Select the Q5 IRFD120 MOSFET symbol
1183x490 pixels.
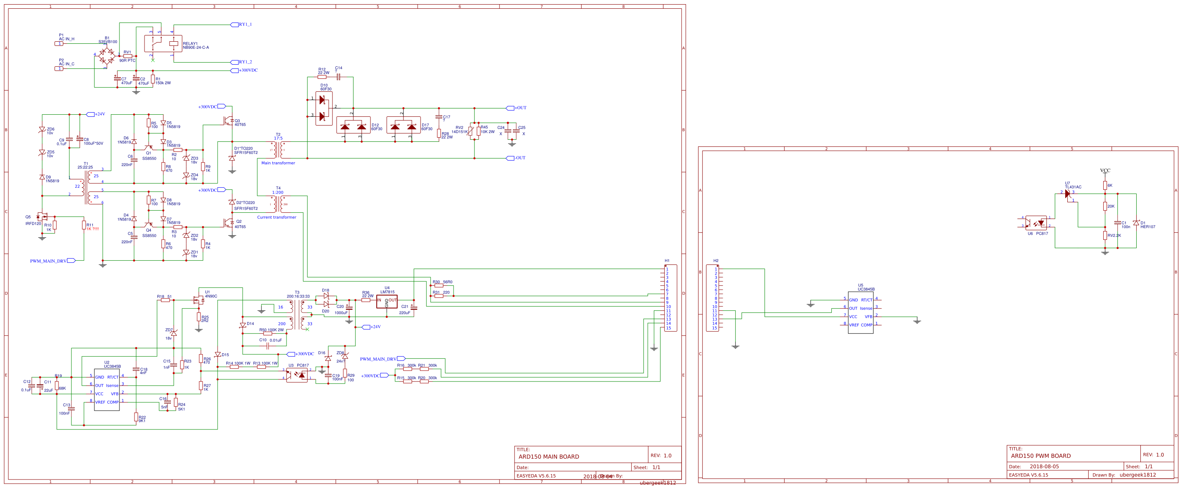(x=42, y=217)
